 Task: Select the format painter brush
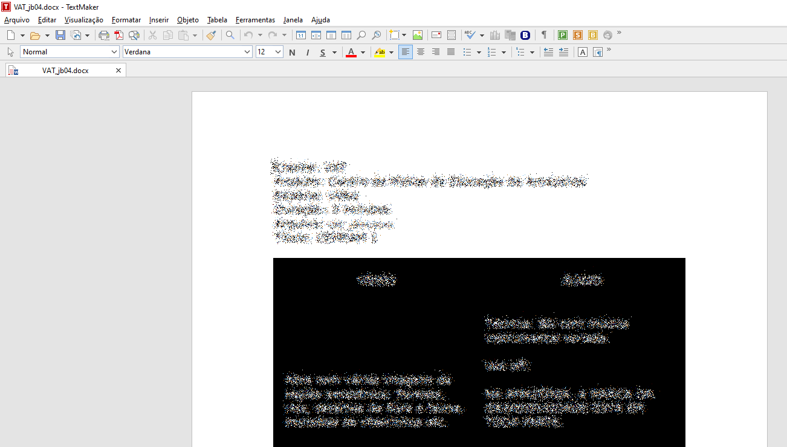point(211,35)
